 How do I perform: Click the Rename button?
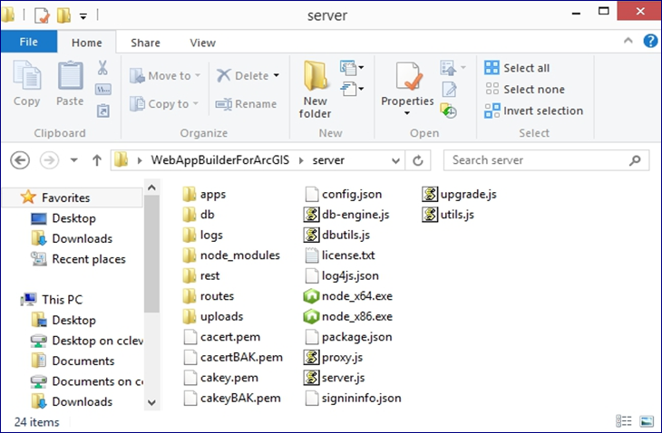(x=246, y=103)
